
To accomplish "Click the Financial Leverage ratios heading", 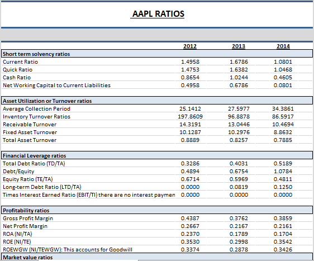I will (x=34, y=156).
